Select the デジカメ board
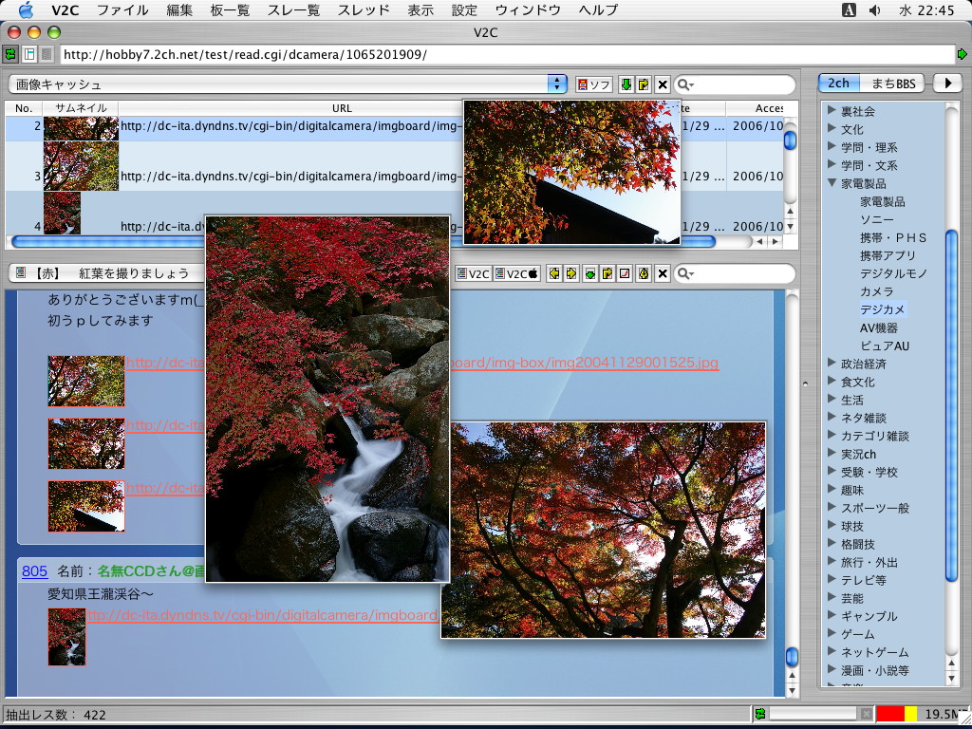This screenshot has width=972, height=729. [883, 309]
